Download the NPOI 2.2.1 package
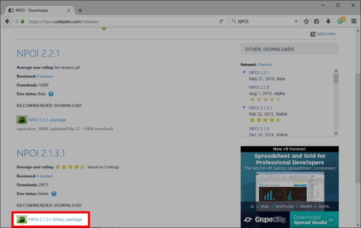 point(47,120)
